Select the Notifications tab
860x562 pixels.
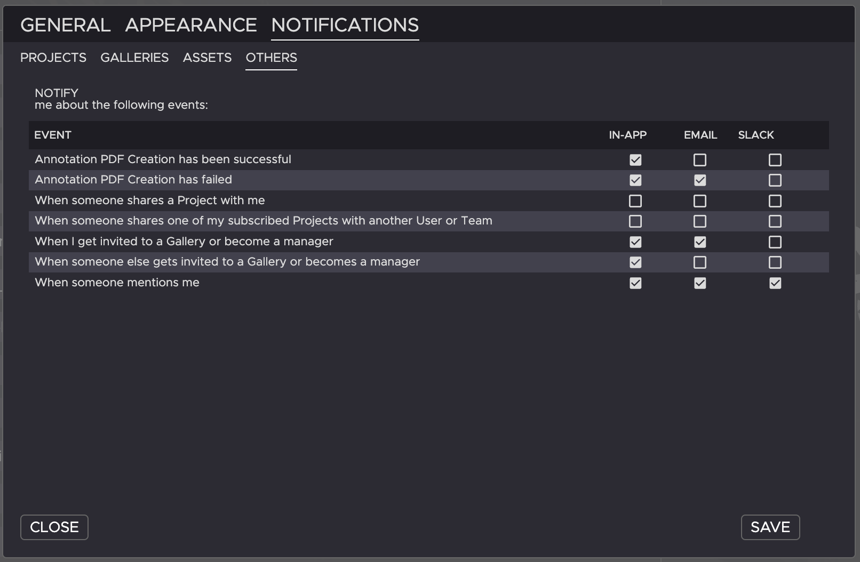[x=345, y=25]
